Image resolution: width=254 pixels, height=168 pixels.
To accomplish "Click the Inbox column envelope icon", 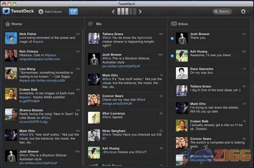I will point(174,24).
